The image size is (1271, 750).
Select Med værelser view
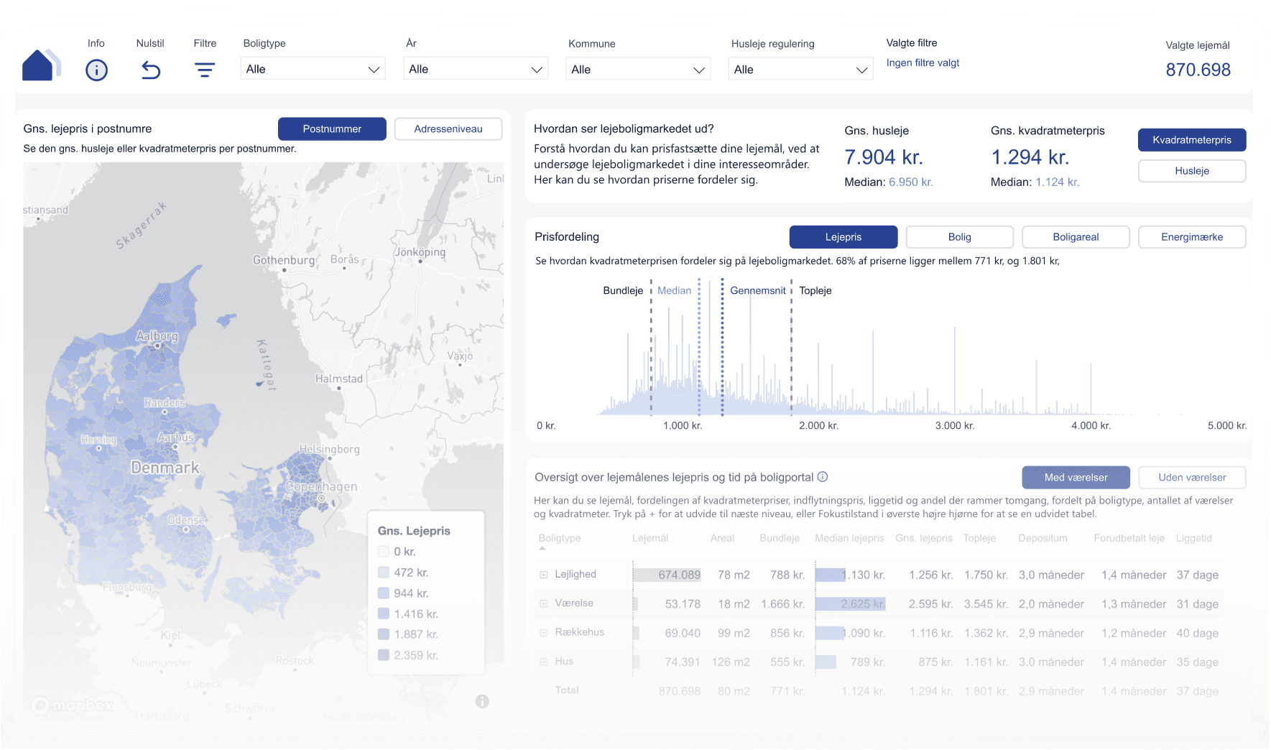pos(1076,478)
